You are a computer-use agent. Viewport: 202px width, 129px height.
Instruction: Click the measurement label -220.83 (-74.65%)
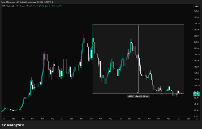tap(138, 96)
